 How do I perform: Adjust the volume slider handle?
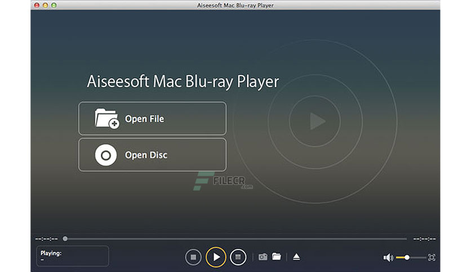pyautogui.click(x=407, y=257)
